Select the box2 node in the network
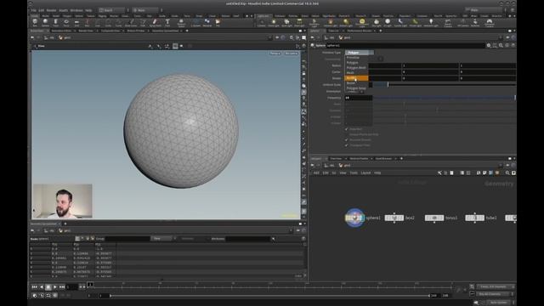The width and height of the screenshot is (544, 306). tap(394, 218)
